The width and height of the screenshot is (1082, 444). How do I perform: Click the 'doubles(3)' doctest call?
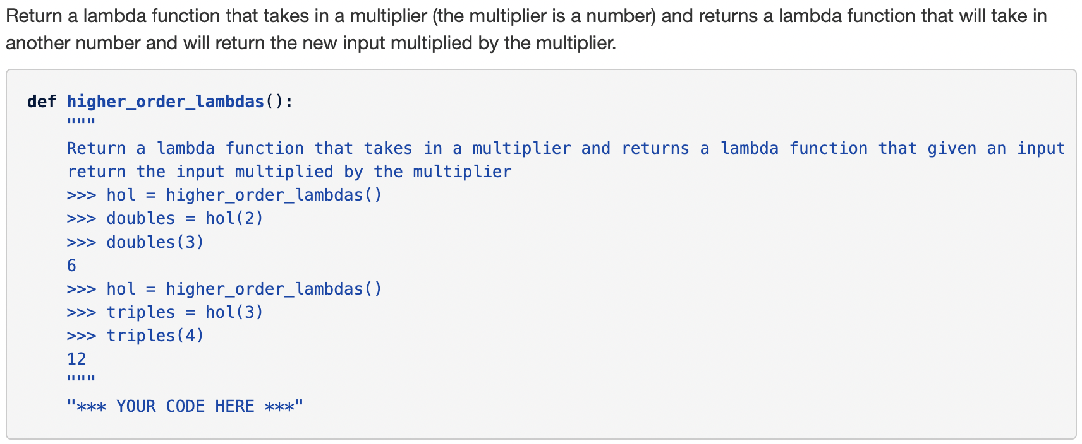155,243
